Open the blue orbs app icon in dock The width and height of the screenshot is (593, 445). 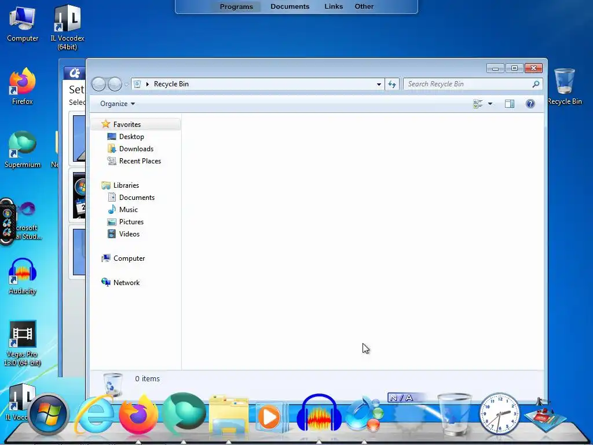364,414
